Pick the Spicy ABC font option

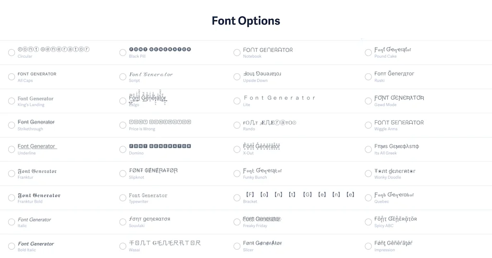(369, 222)
